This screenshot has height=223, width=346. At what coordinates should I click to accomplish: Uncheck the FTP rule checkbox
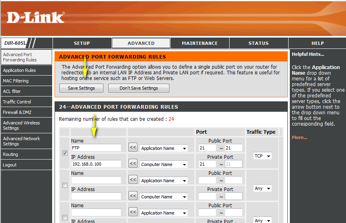[x=65, y=153]
